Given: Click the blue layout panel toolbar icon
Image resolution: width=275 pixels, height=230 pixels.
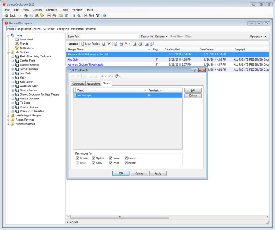Looking at the screenshot, I should coord(66,15).
